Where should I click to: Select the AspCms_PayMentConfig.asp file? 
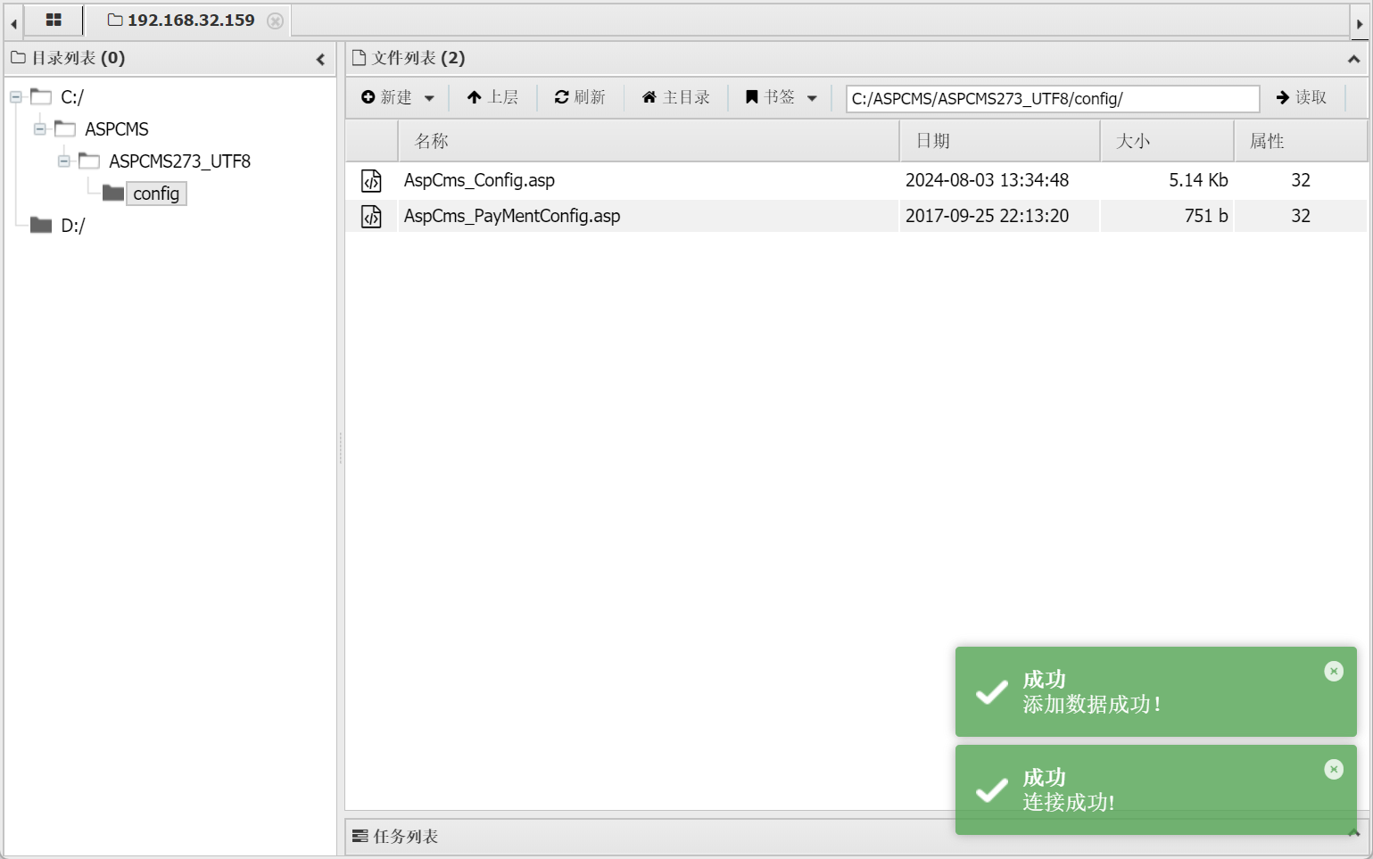(x=512, y=216)
